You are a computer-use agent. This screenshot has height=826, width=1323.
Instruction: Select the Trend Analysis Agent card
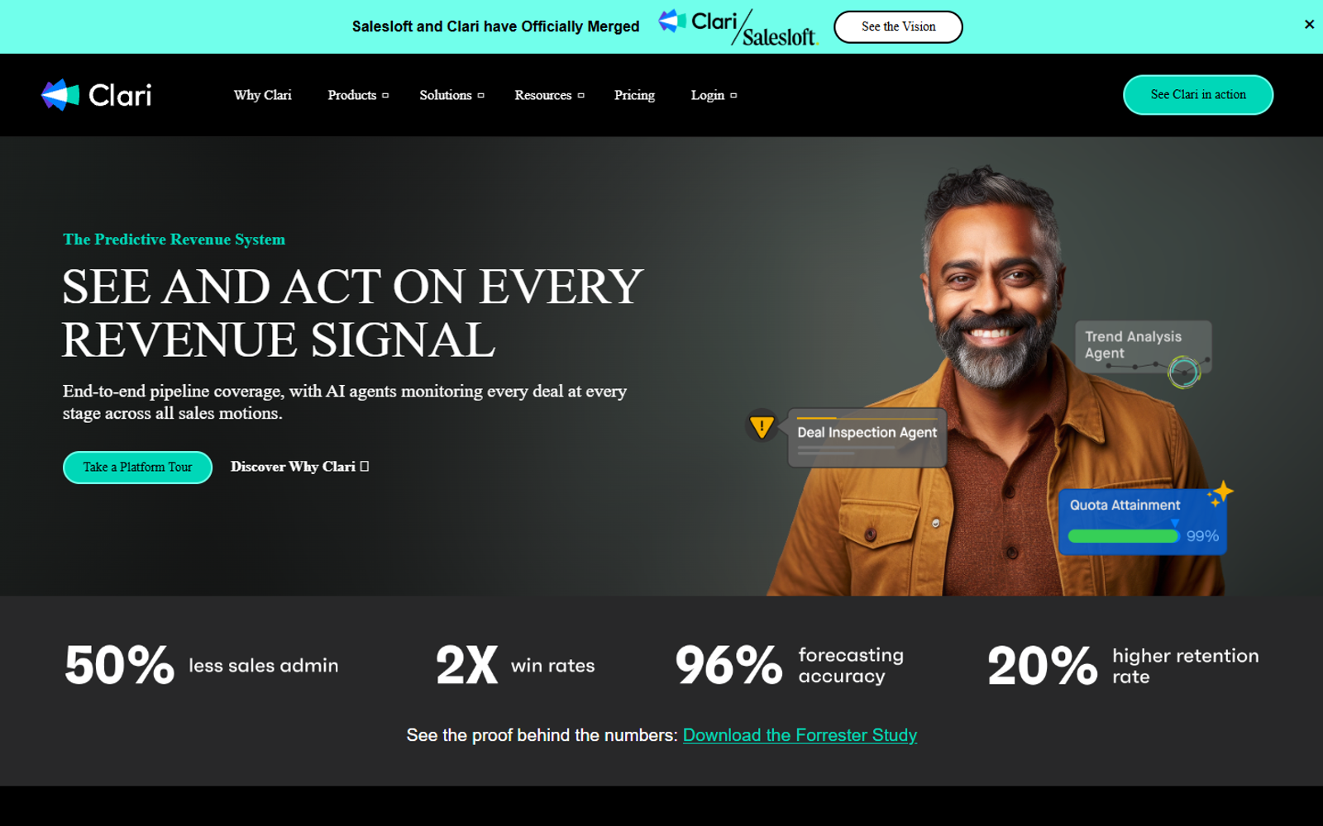click(1143, 346)
